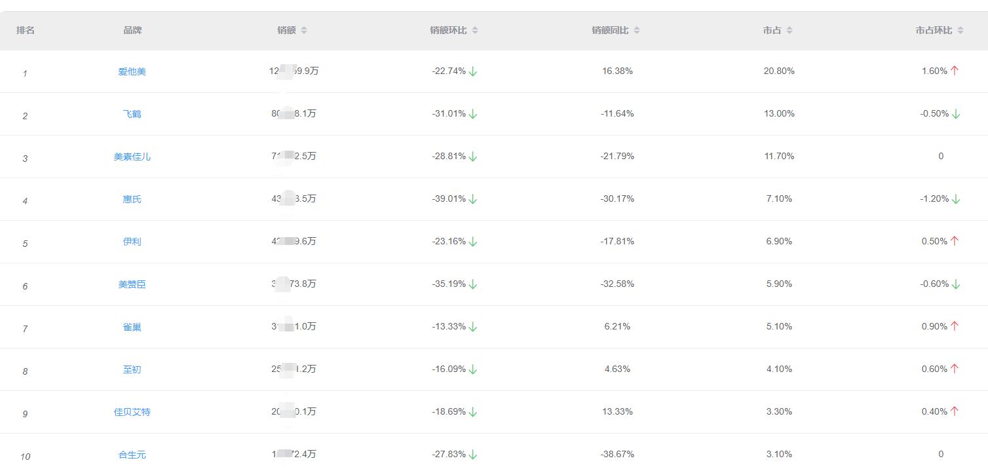The width and height of the screenshot is (988, 469).
Task: Click green down arrow next to -39.01%
Action: (x=473, y=199)
